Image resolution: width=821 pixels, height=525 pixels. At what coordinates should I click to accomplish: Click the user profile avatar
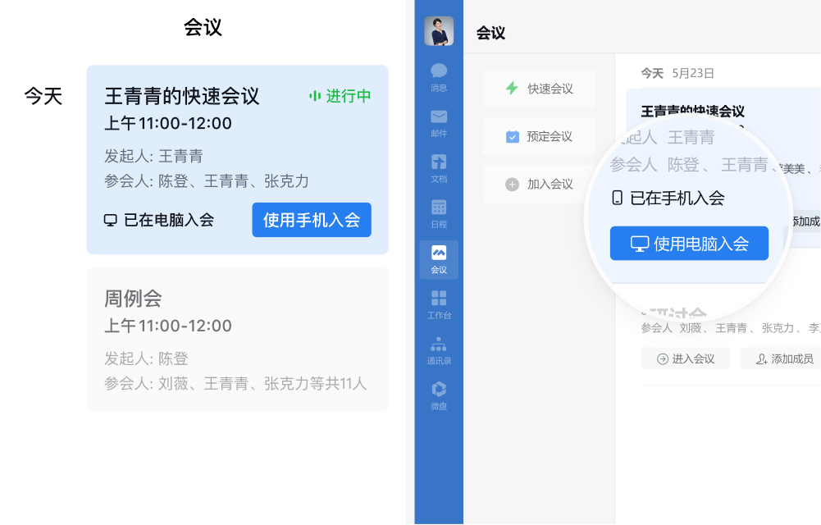tap(439, 31)
